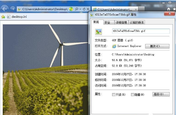Click the 修改时间 date value
The image size is (176, 115).
pos(129,80)
